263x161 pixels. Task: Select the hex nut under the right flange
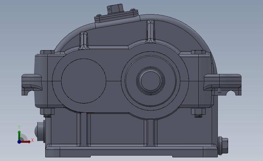198,111
